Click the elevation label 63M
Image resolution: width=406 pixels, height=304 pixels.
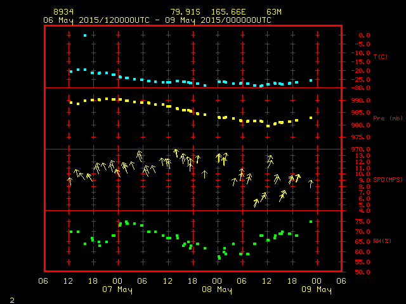274,12
